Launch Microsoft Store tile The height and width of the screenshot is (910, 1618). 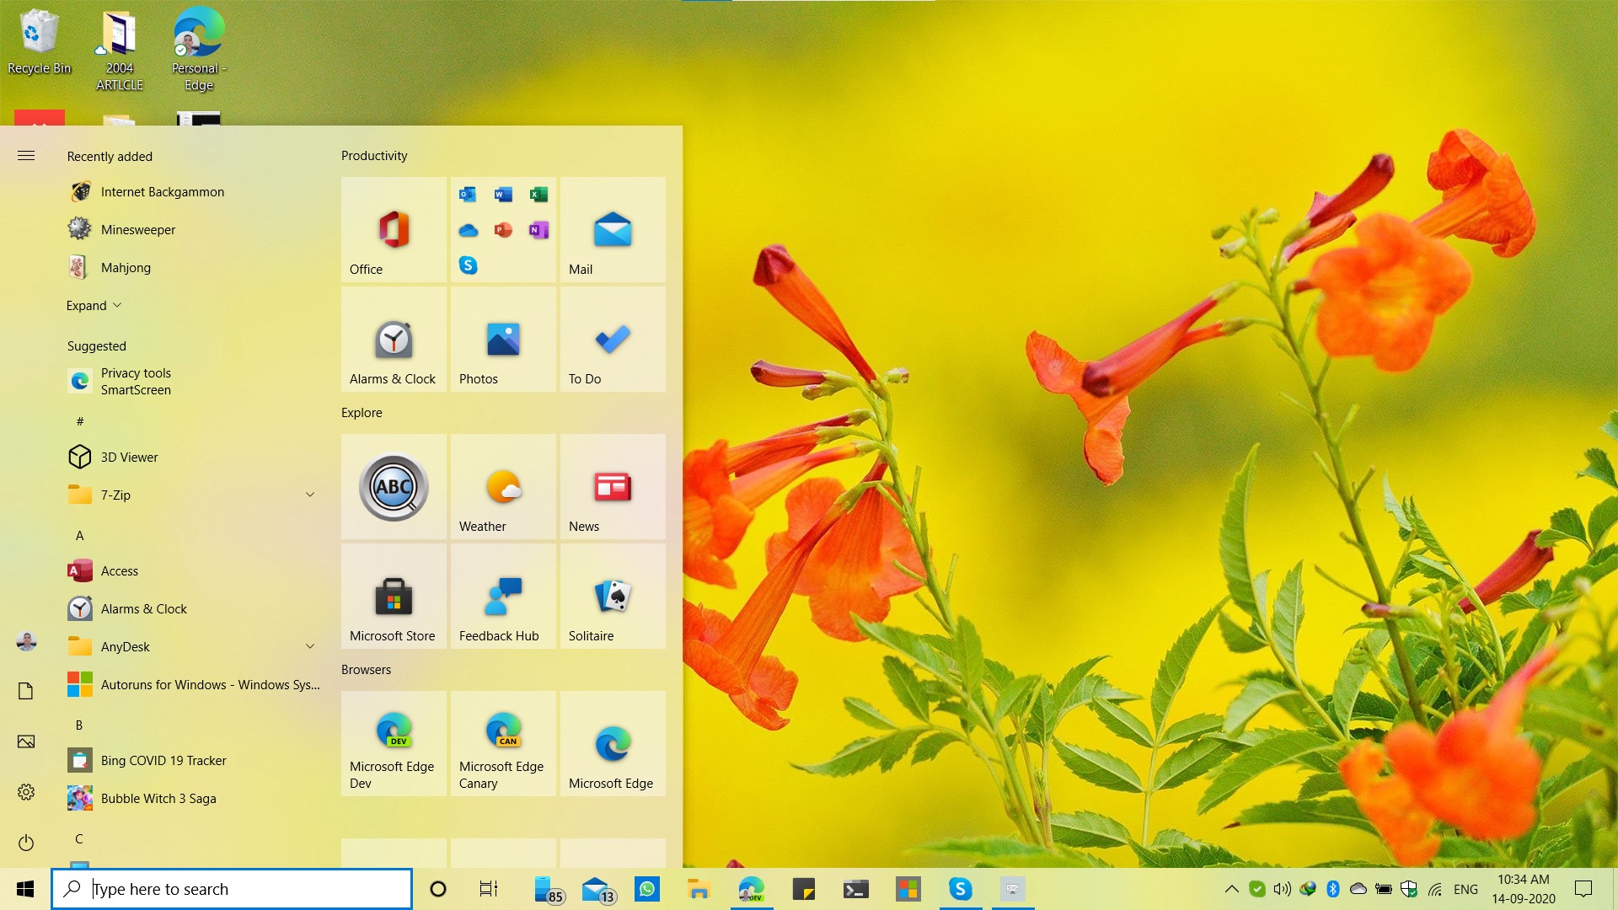[394, 596]
